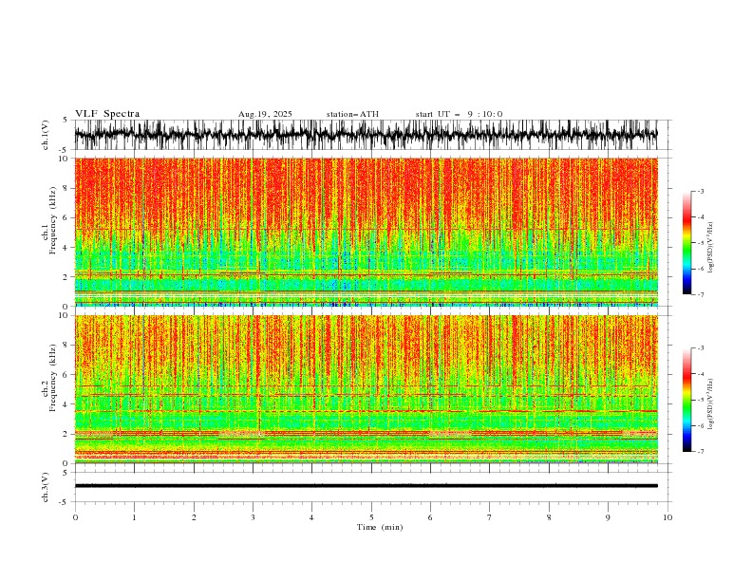The width and height of the screenshot is (752, 581).
Task: Click the ch.2 "log(PSD)(V²/Hz)" color bar caption
Action: click(x=711, y=404)
